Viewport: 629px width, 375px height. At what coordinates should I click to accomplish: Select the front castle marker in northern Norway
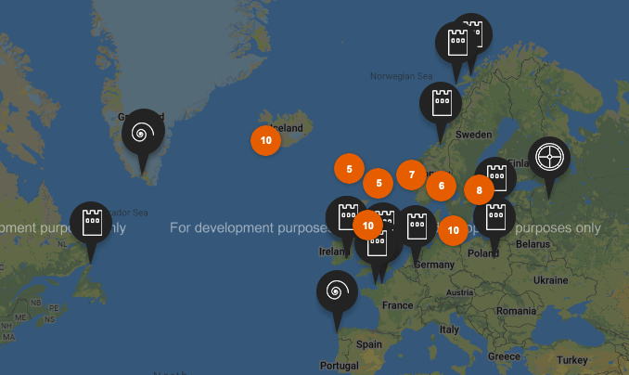click(456, 42)
